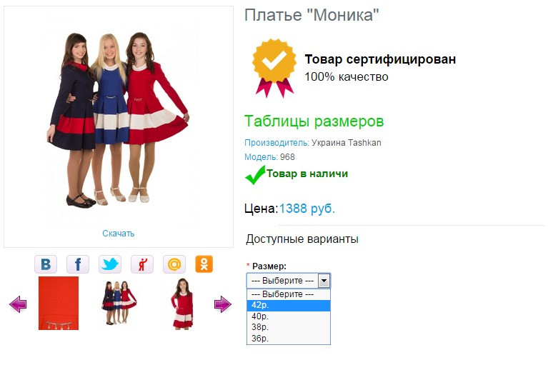This screenshot has height=375, width=548.
Task: View the red fabric detail thumbnail
Action: (x=59, y=303)
